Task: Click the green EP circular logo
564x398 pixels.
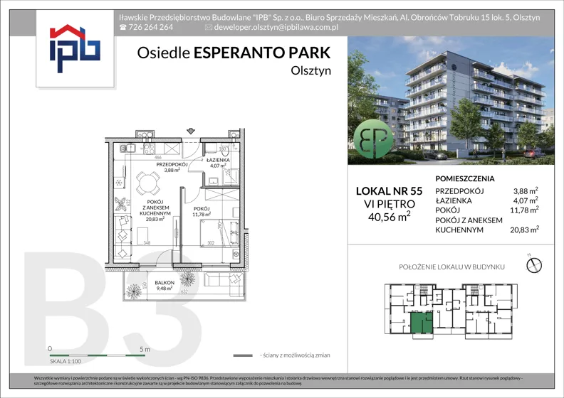Action: pos(373,140)
